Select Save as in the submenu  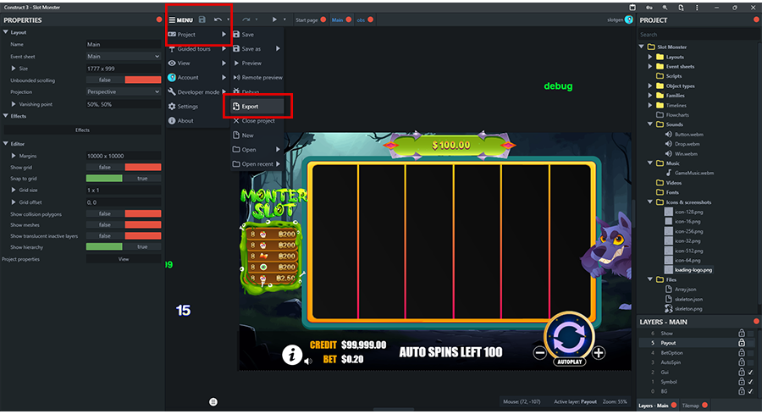tap(257, 48)
